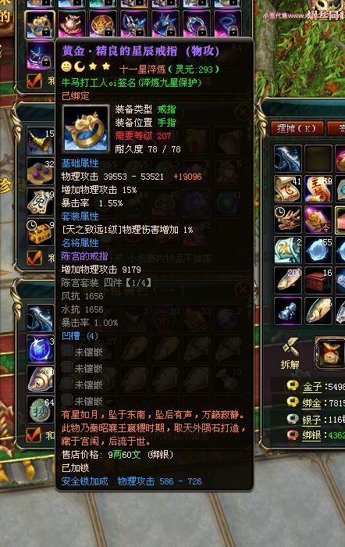Select the 飞 scroll with count 41
This screenshot has height=547, width=345.
click(287, 189)
